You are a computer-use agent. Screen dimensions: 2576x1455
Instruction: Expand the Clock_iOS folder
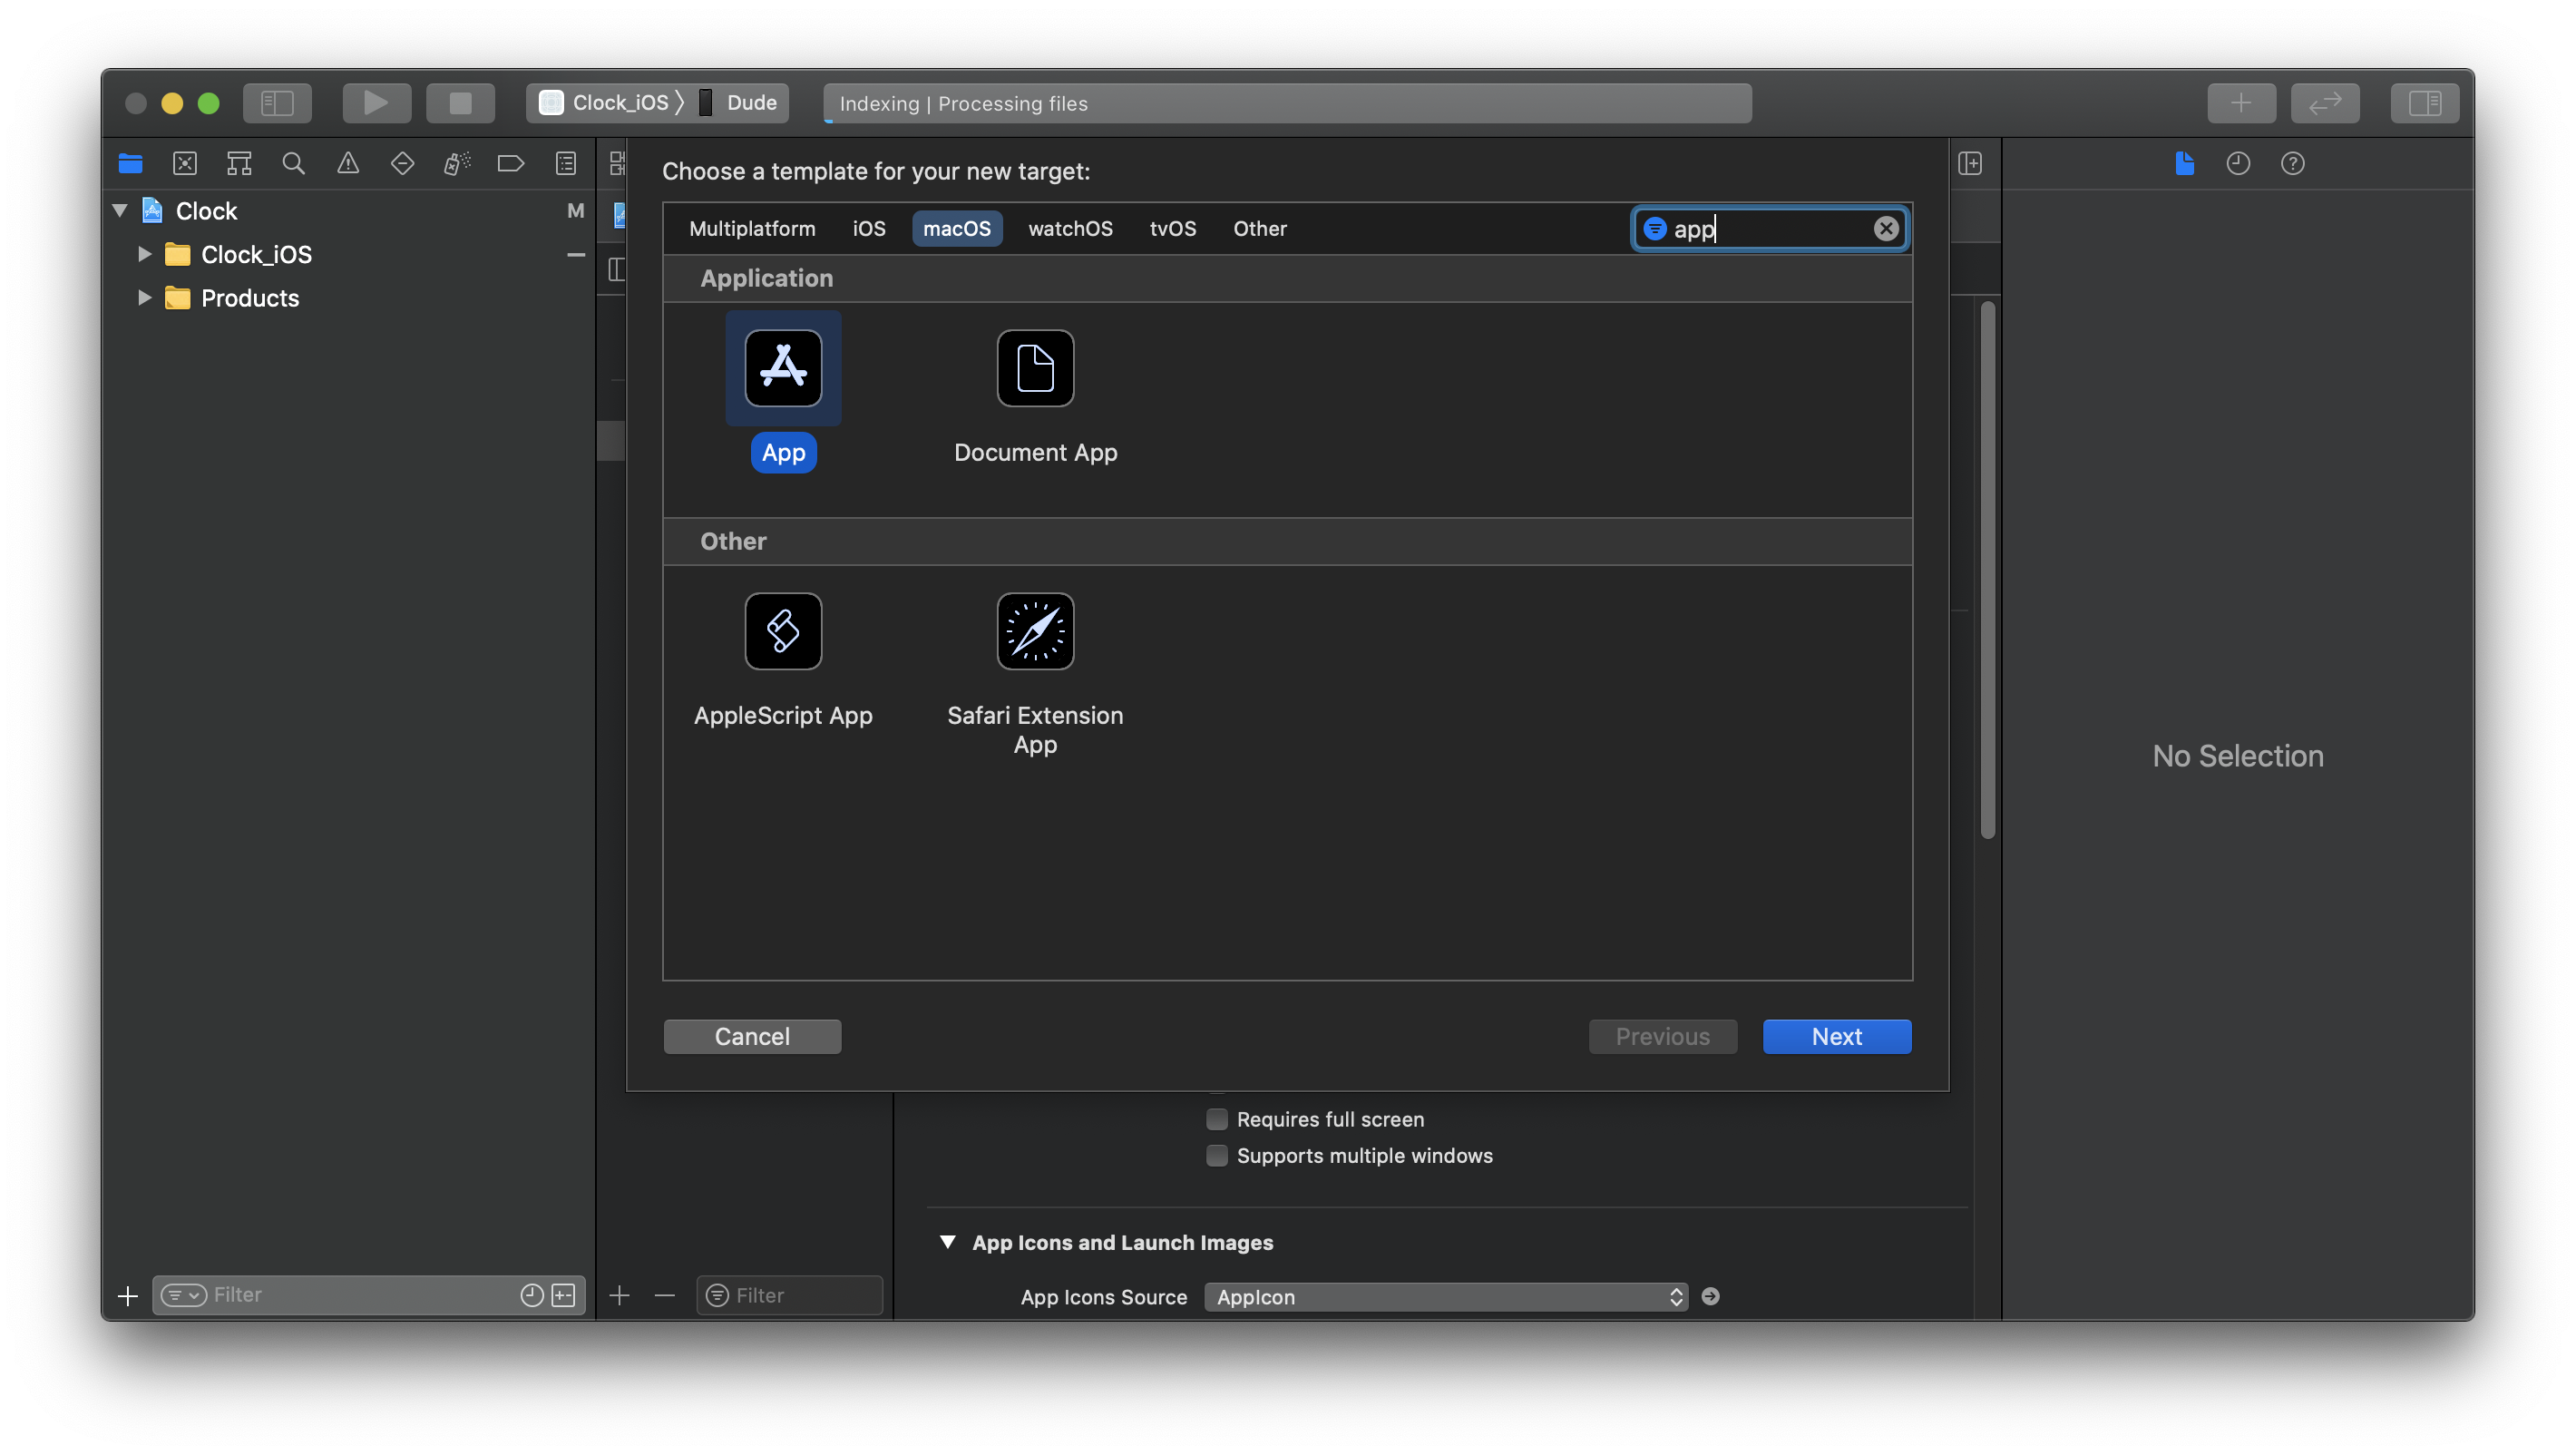pyautogui.click(x=145, y=254)
